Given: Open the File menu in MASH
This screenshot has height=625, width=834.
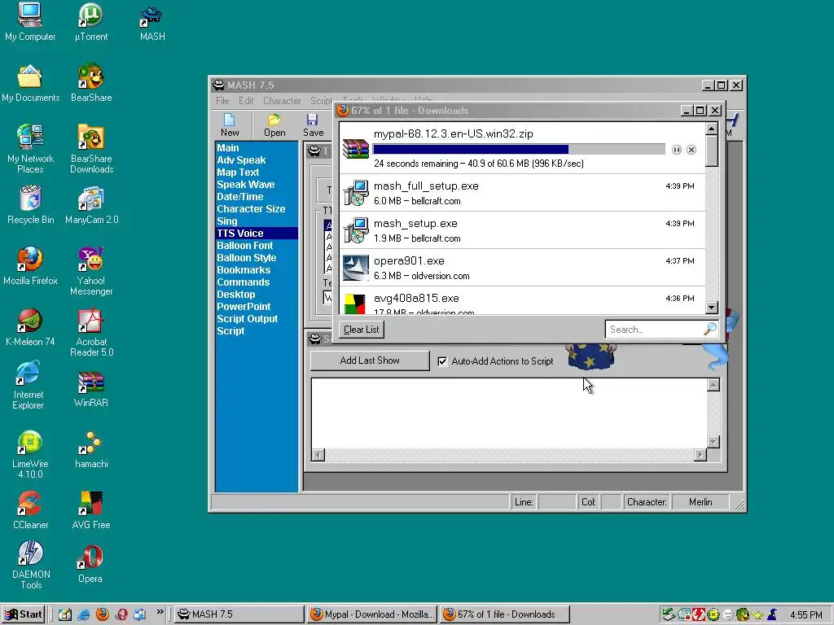Looking at the screenshot, I should (x=222, y=100).
